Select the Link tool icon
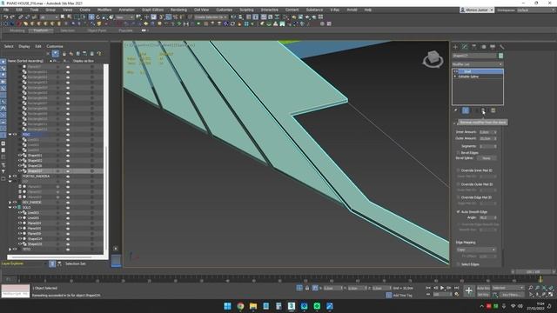The height and width of the screenshot is (313, 557). [21, 17]
